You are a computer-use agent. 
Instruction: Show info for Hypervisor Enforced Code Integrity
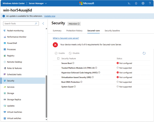pos(99,73)
